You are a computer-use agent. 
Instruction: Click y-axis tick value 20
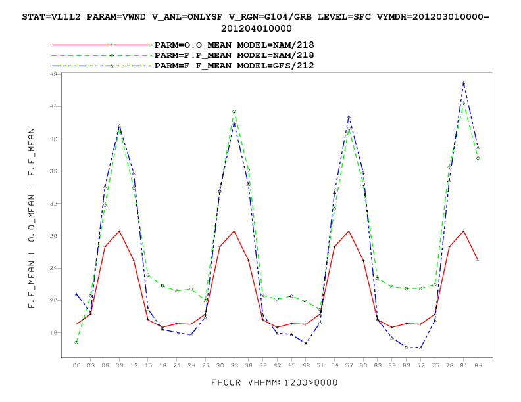[54, 300]
